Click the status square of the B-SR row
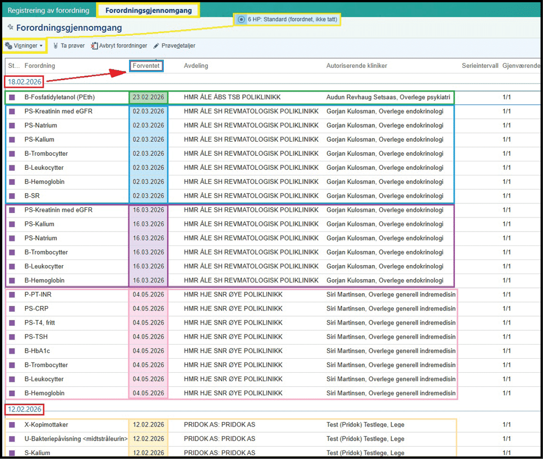 (12, 196)
